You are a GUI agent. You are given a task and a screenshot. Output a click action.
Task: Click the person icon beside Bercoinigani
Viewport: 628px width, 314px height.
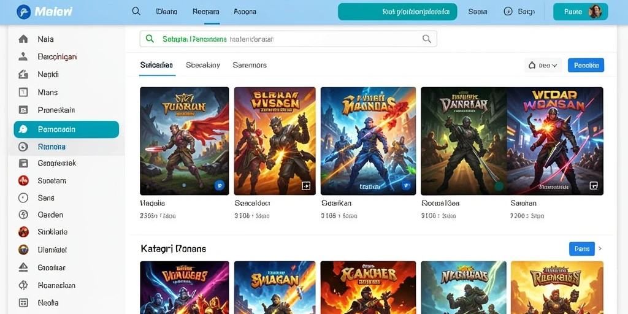tap(23, 56)
